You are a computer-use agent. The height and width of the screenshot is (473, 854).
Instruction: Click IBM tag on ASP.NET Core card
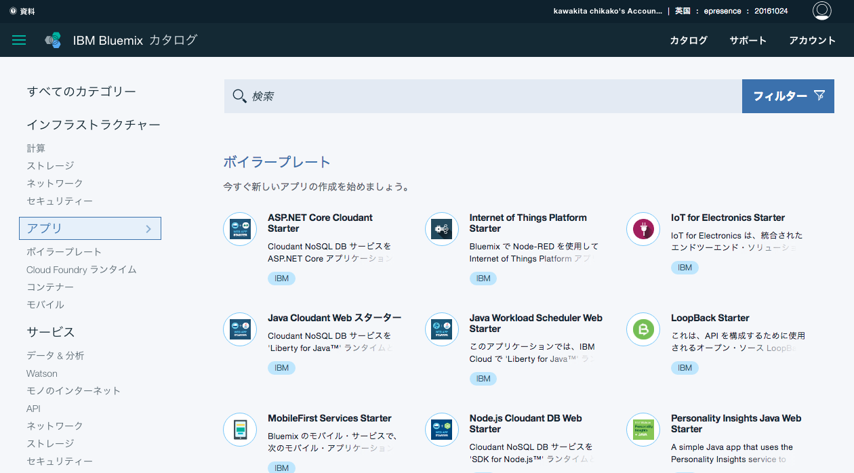(281, 278)
